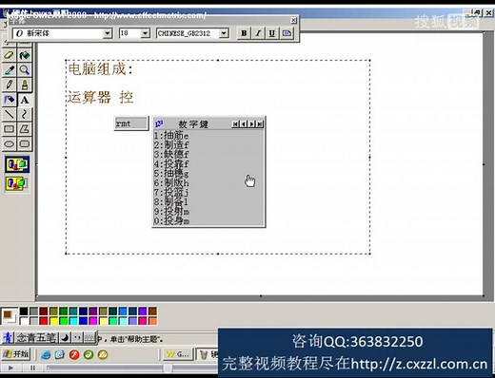Click the red round quick launch icon
This screenshot has height=378, width=495.
(74, 354)
